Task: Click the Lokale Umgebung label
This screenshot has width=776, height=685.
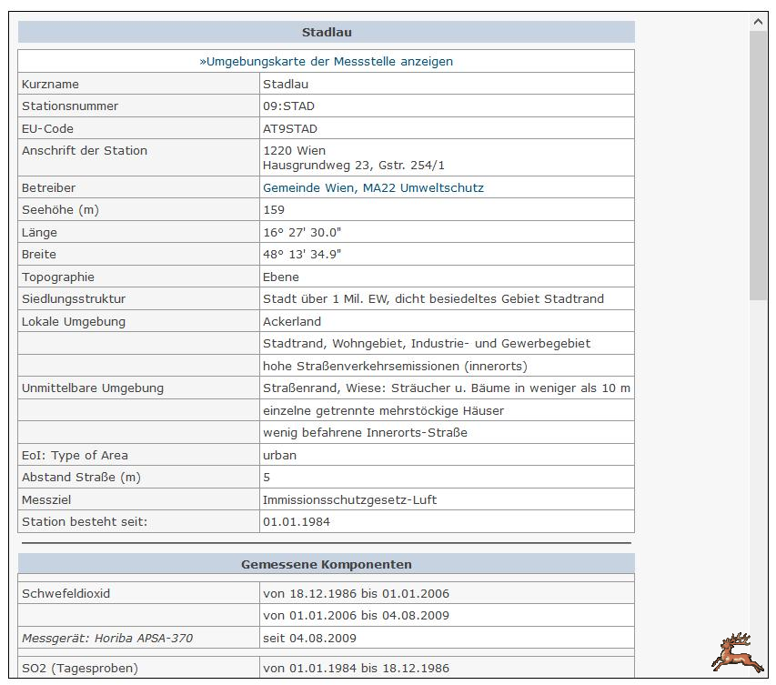Action: 74,321
